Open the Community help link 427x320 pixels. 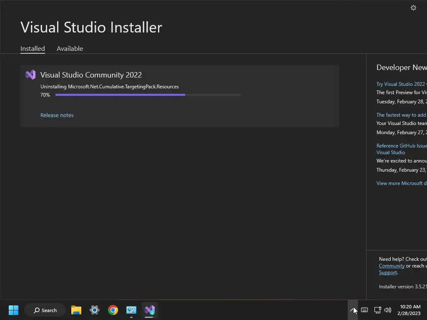pos(392,266)
